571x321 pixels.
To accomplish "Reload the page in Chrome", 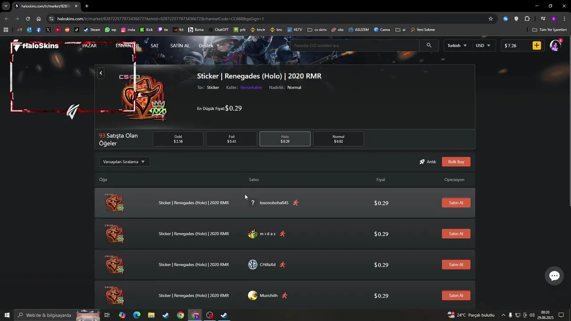I will [28, 19].
